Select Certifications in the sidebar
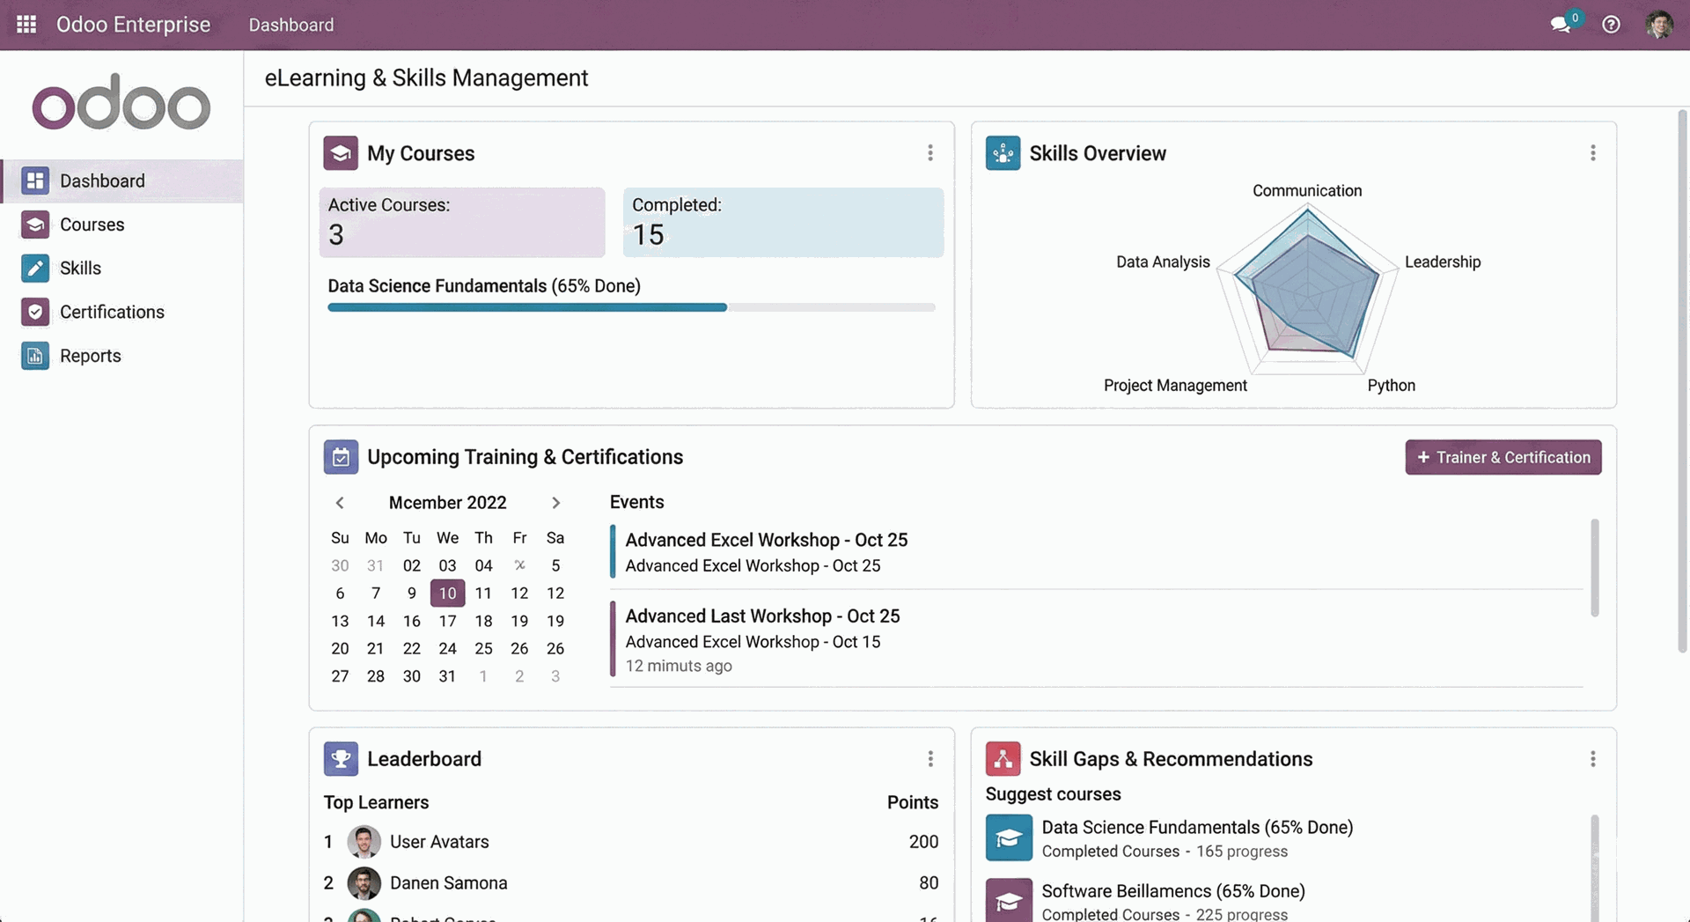1690x922 pixels. [x=111, y=312]
